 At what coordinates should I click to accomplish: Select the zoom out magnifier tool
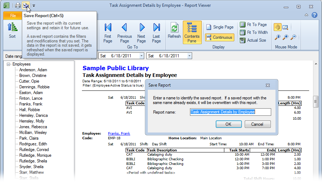point(293,37)
